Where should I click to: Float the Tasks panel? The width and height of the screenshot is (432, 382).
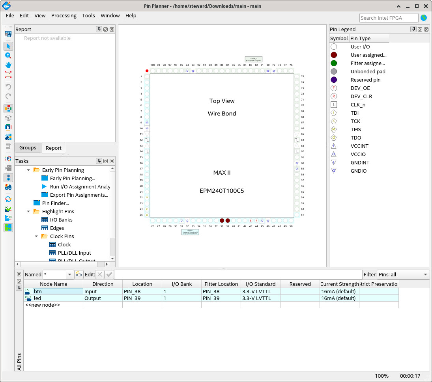[105, 161]
